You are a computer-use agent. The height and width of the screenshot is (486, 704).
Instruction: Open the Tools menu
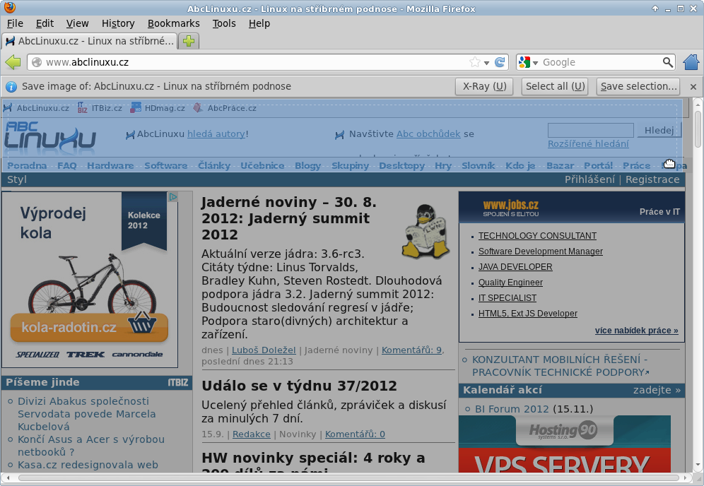pyautogui.click(x=224, y=23)
